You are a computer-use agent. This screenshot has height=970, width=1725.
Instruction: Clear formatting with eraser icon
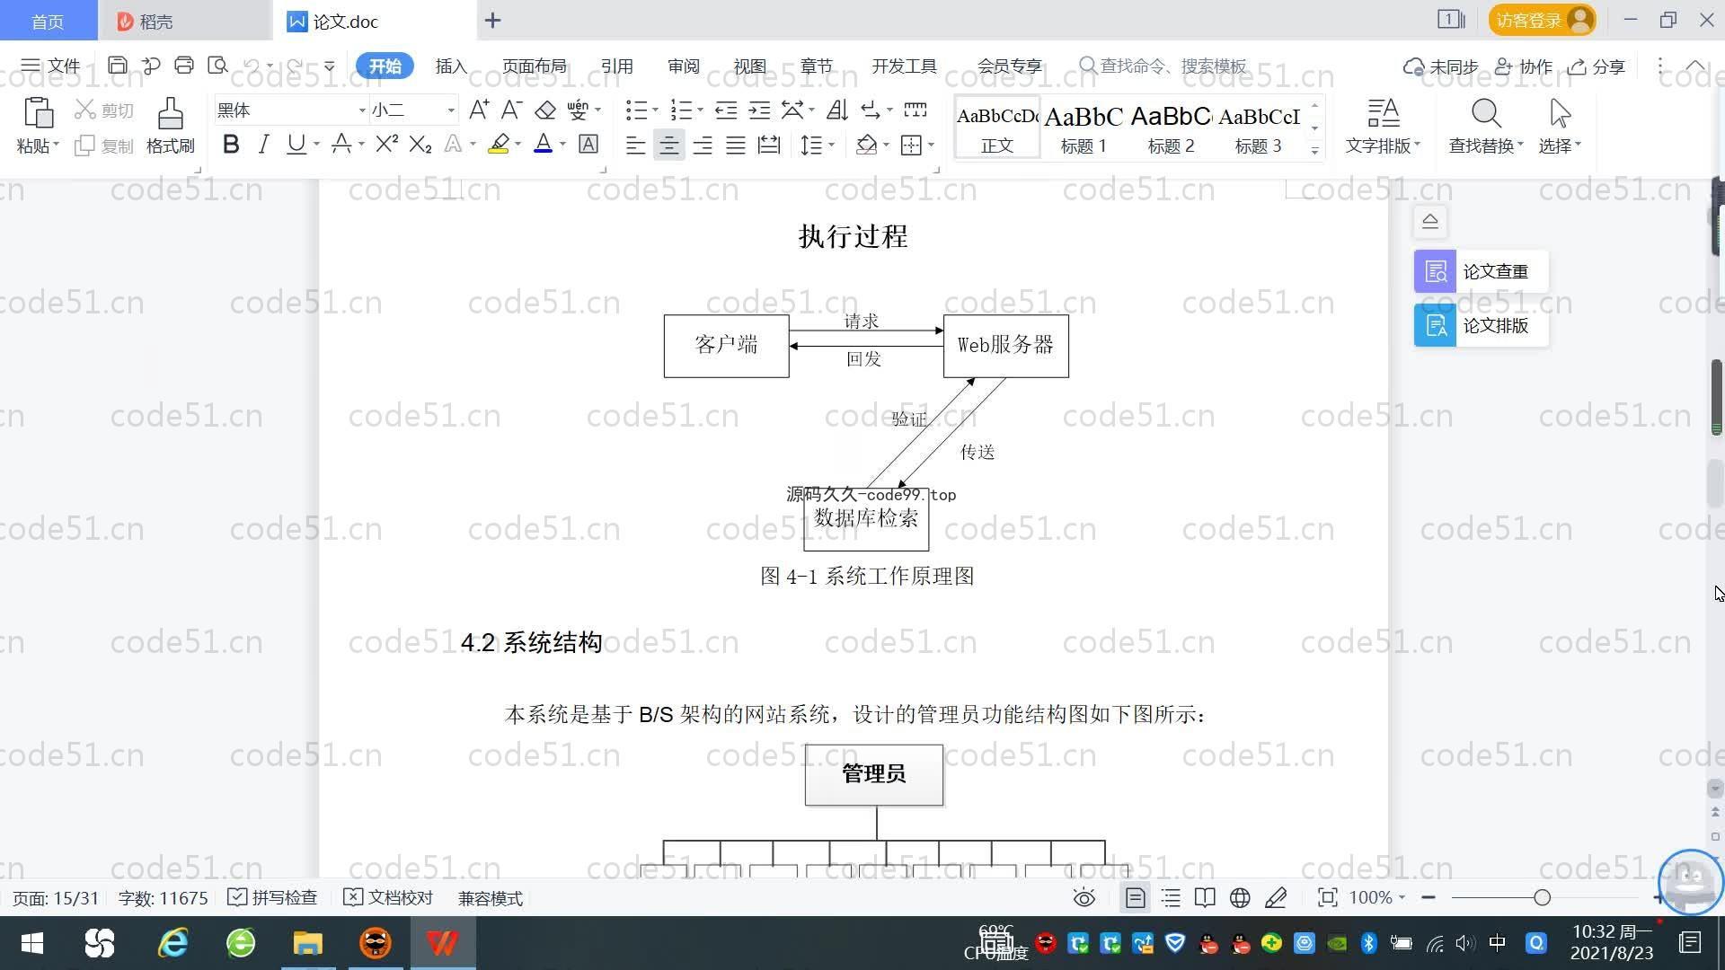[545, 110]
